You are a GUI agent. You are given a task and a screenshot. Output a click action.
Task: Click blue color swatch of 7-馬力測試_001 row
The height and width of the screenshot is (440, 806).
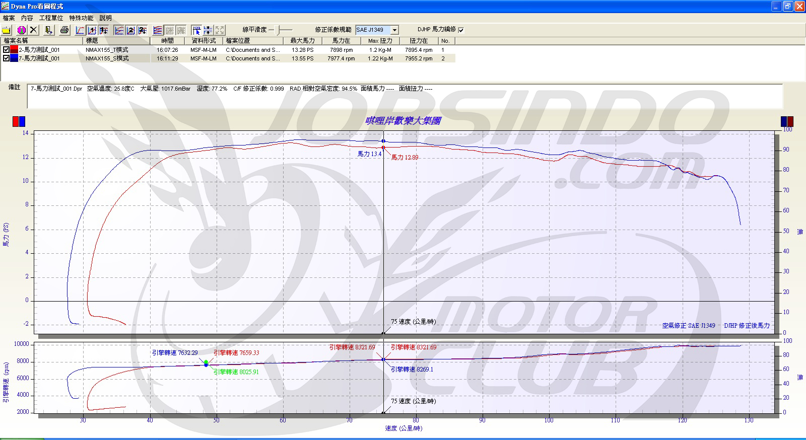pyautogui.click(x=14, y=58)
